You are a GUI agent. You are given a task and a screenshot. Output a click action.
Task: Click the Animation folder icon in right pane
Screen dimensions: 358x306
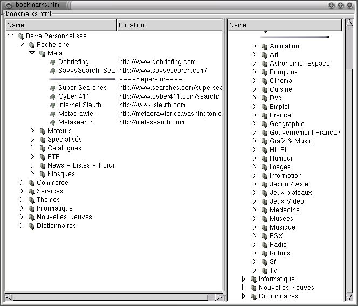pos(264,46)
